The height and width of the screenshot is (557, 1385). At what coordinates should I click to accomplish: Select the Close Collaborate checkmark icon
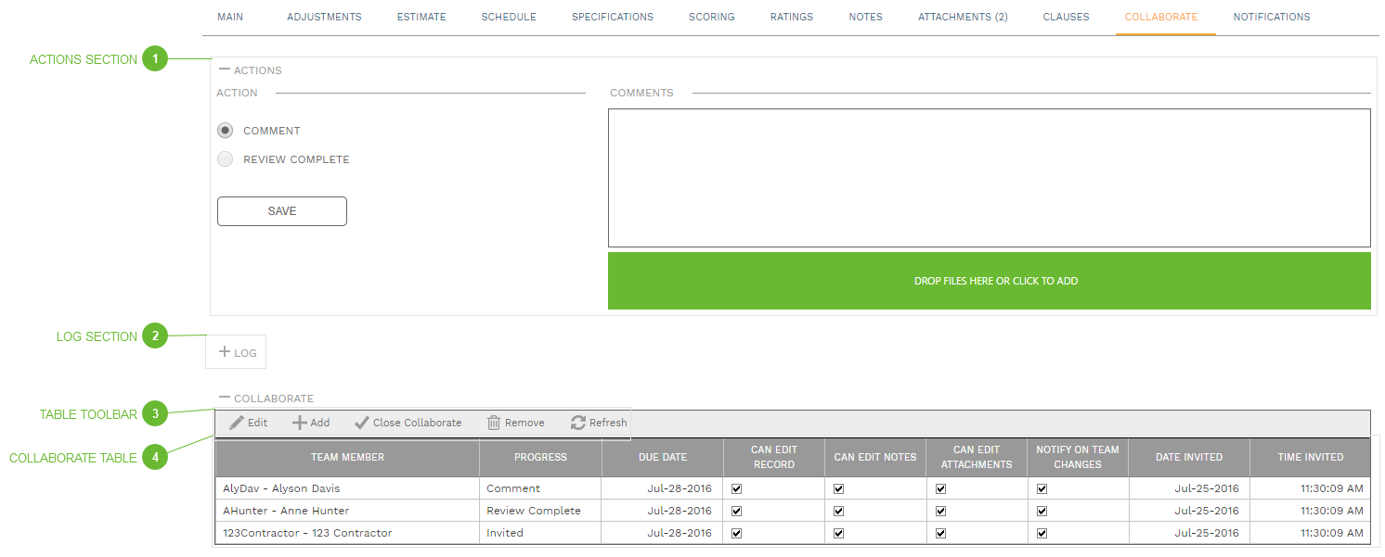click(x=362, y=422)
